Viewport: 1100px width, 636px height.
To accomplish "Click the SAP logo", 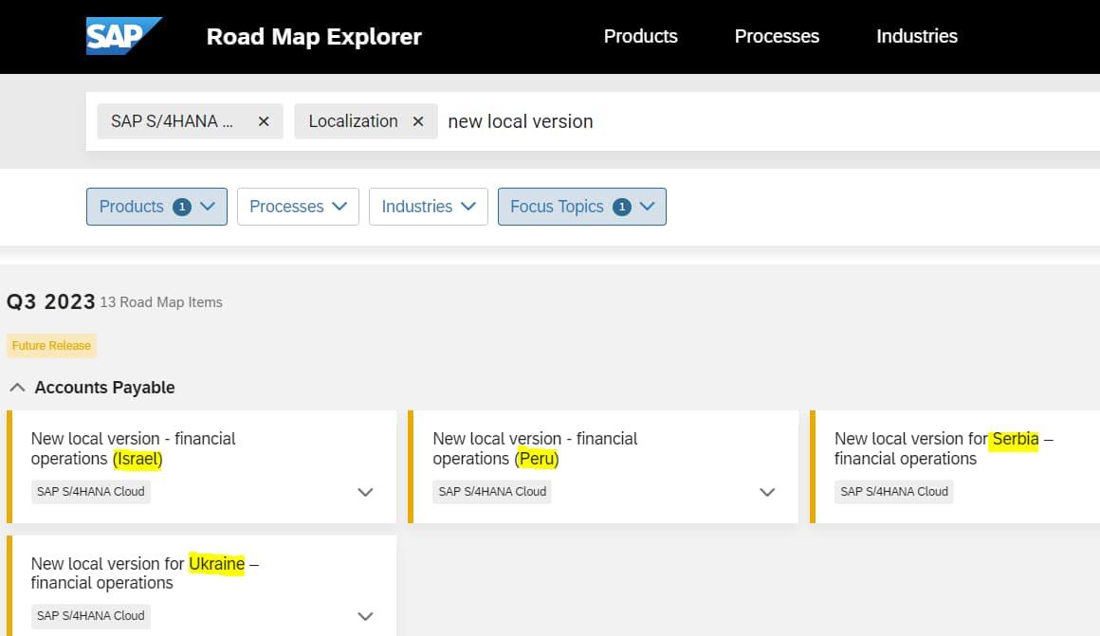I will pyautogui.click(x=123, y=36).
